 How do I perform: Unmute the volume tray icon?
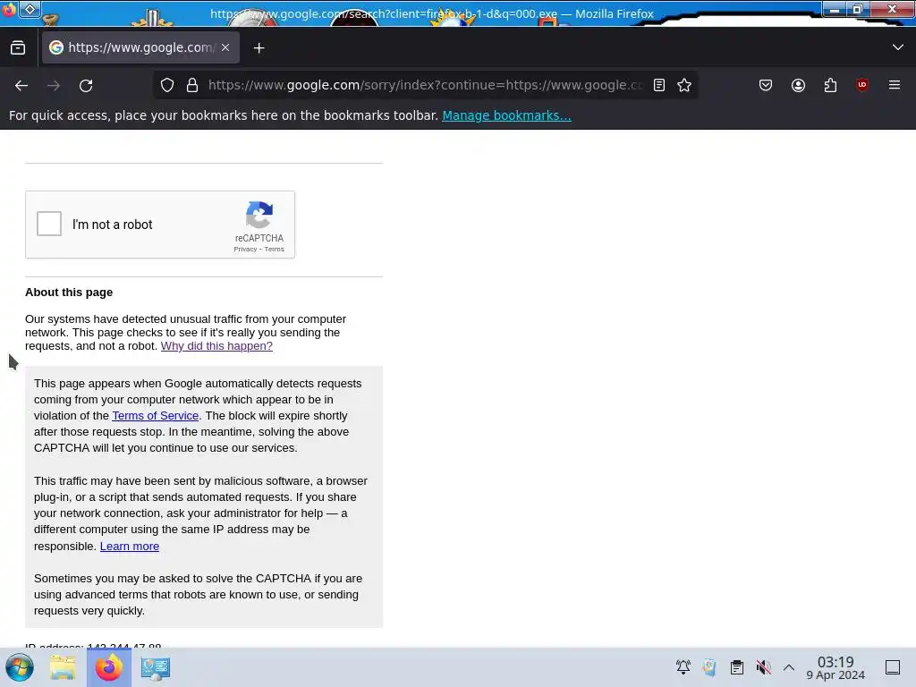763,667
